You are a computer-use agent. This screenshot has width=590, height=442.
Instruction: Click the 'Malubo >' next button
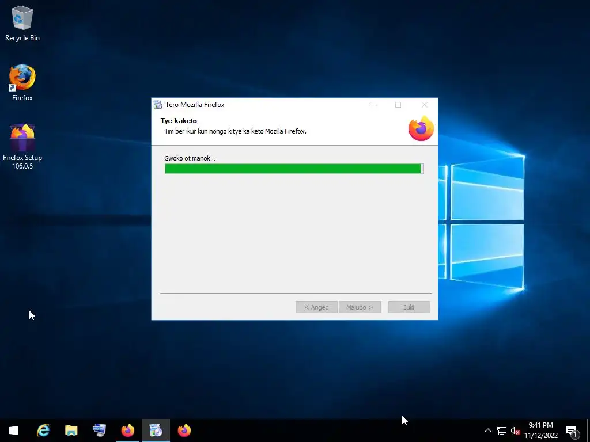(x=360, y=307)
